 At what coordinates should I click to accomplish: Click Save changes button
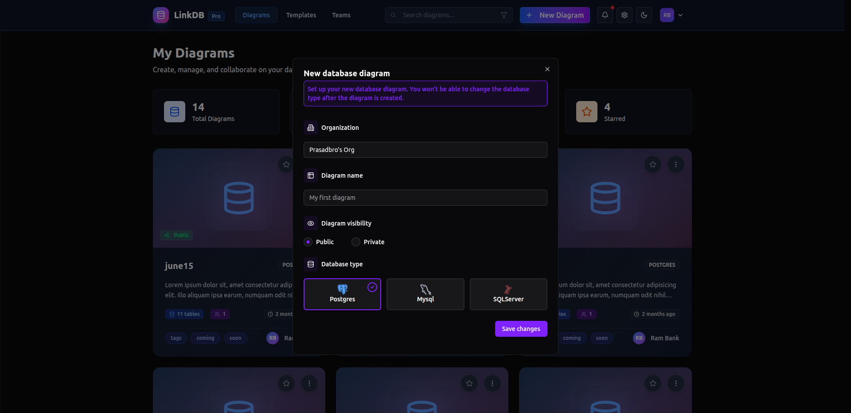pyautogui.click(x=521, y=329)
